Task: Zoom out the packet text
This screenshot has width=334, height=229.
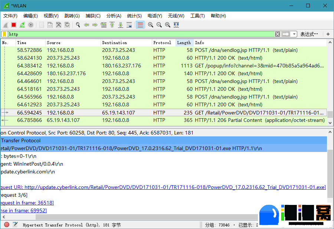Action: [159, 25]
